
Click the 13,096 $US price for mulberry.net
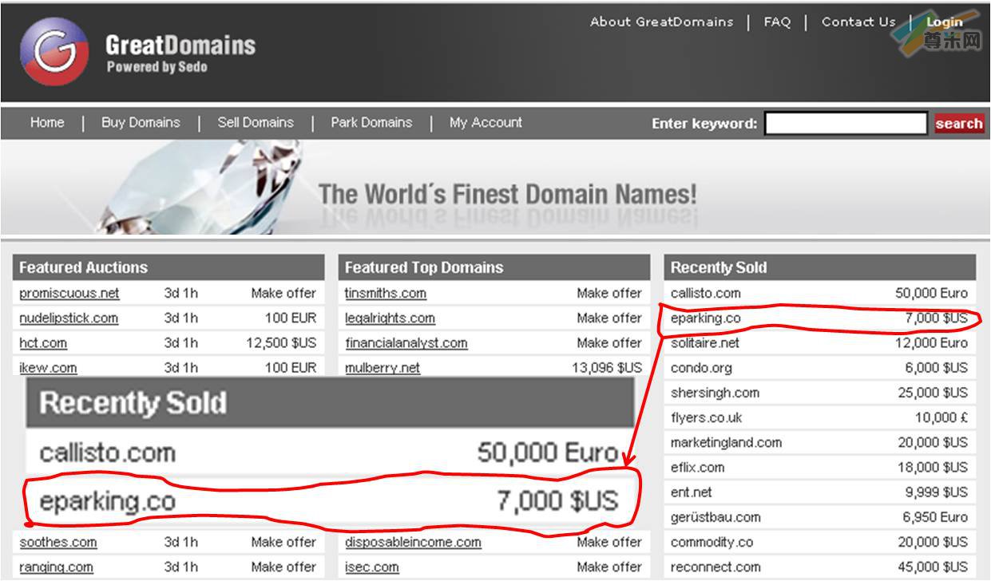607,368
